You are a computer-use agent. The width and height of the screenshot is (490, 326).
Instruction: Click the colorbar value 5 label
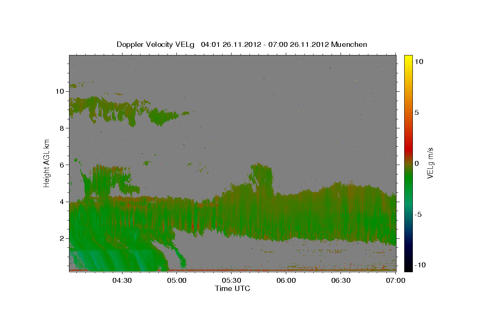pos(416,112)
